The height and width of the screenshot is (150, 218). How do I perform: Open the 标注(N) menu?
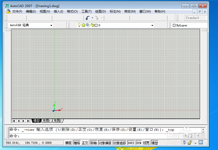pyautogui.click(x=115, y=12)
